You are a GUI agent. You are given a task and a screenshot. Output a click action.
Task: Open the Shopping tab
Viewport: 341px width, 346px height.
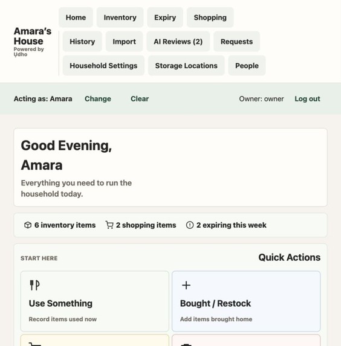tap(210, 18)
